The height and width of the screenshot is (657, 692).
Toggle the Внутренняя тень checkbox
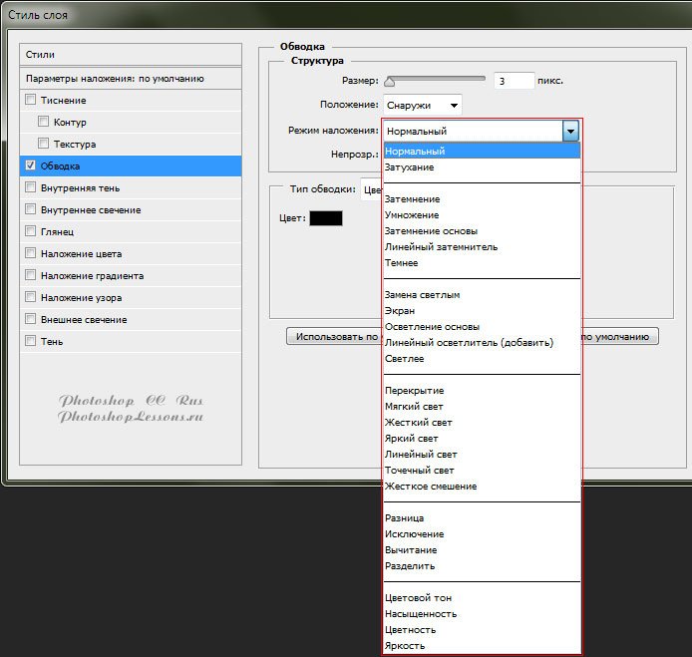(31, 187)
